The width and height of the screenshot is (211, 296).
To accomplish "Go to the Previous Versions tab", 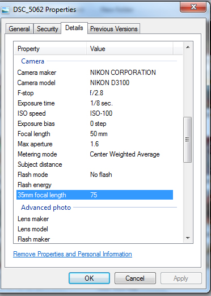I will 114,29.
